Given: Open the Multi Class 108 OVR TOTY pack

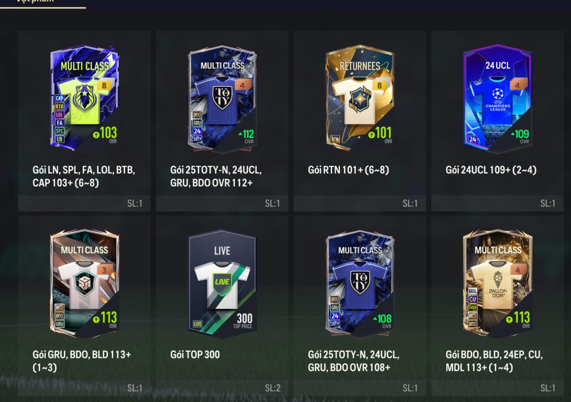Looking at the screenshot, I should [360, 283].
